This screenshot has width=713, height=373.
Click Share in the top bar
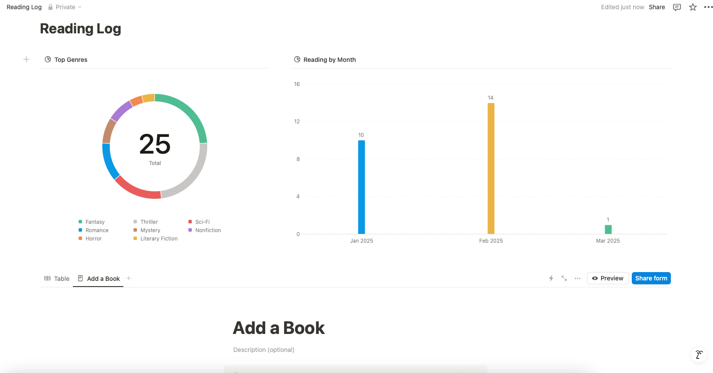tap(657, 7)
